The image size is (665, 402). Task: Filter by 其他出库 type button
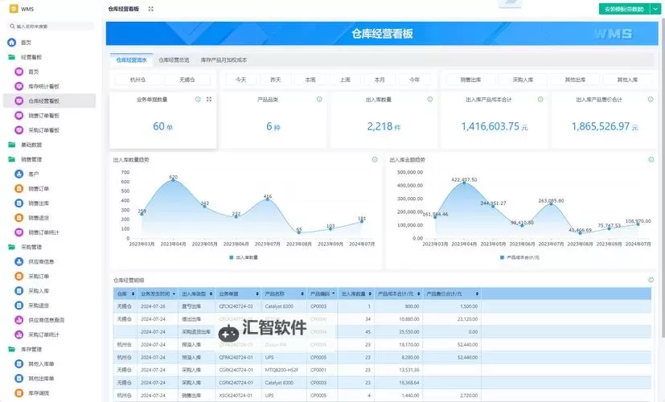575,80
